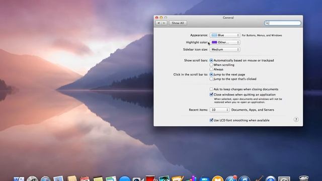Click the 'For Buttons, Menus, and Windows' text
Image resolution: width=322 pixels, height=181 pixels.
(x=262, y=35)
